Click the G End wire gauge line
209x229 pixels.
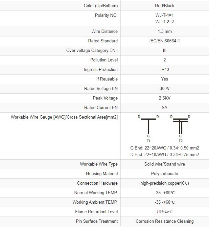point(165,148)
